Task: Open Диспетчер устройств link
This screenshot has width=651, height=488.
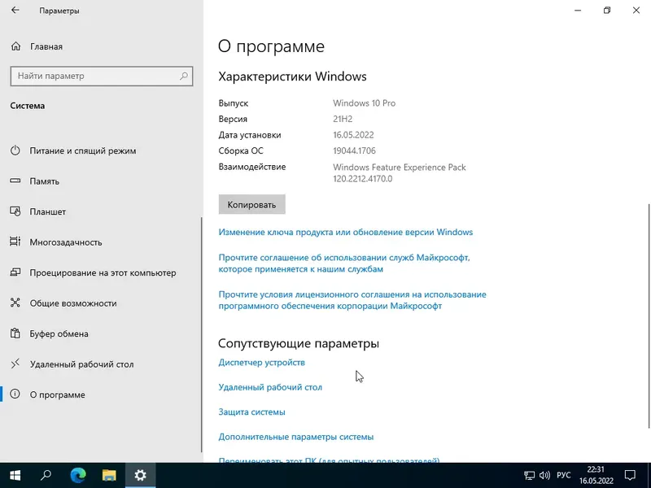Action: tap(261, 362)
